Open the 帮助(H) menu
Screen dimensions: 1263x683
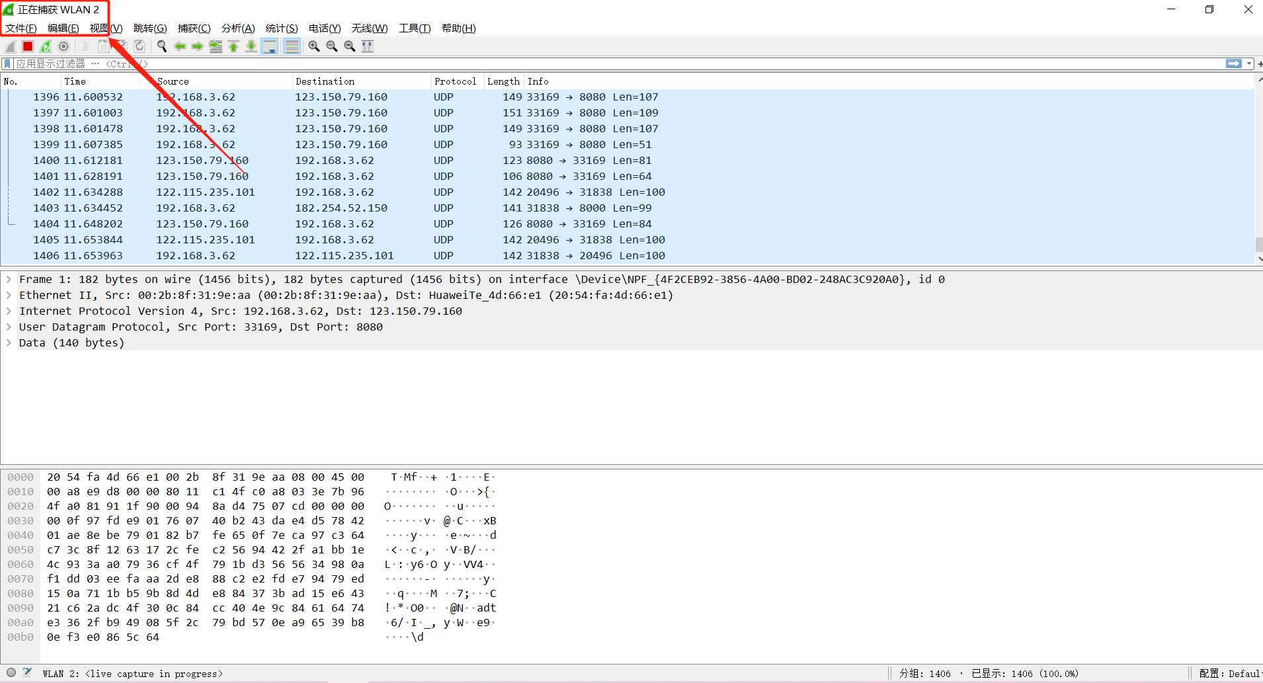click(x=459, y=28)
